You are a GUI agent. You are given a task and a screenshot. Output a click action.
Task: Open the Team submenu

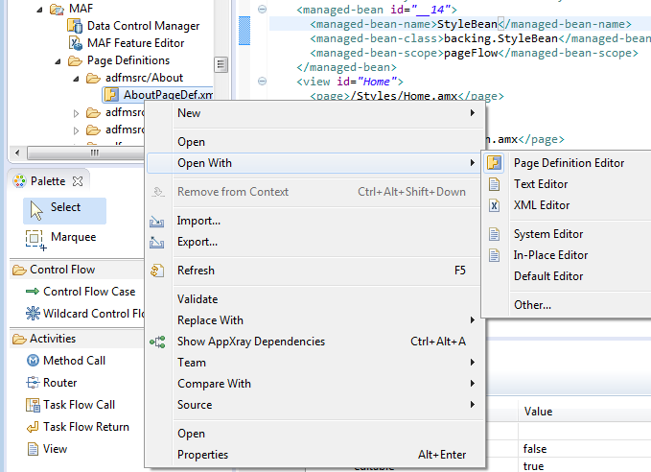click(315, 363)
